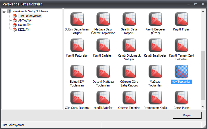Screen dimensions: 207x129
Task: Open the Saatlik Satış Raporu icon
Action: [x=129, y=19]
